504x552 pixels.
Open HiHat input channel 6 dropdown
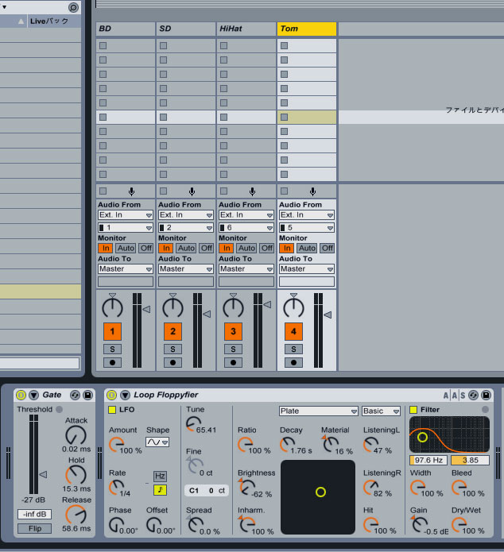coord(246,228)
